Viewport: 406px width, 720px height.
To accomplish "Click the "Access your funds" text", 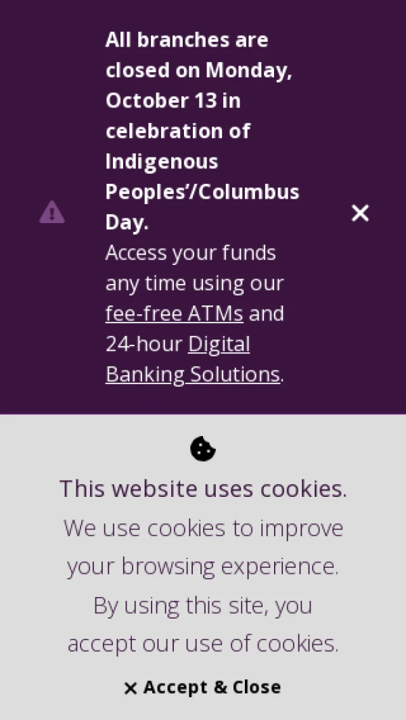I will pyautogui.click(x=190, y=253).
